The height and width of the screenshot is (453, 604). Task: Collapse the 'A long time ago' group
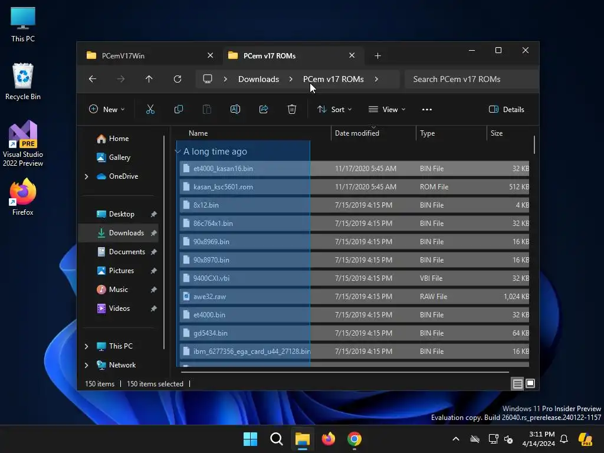[x=178, y=152]
